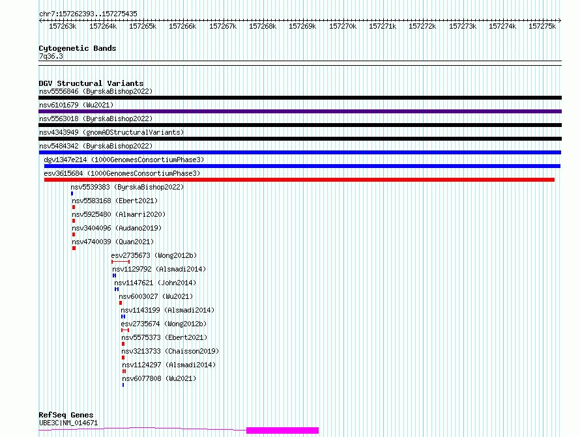Click the black bar under nsv4343949
Viewport: 580px width, 437px height.
(x=300, y=139)
